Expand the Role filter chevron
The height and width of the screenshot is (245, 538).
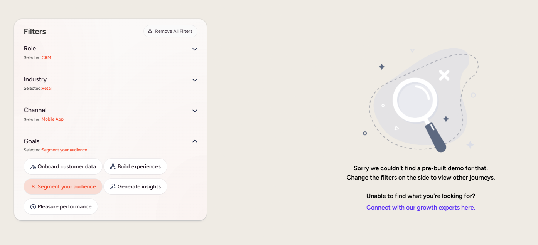pos(195,49)
